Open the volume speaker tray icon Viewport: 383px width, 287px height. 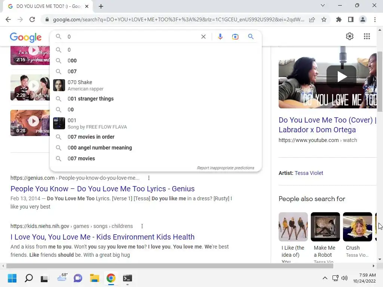pos(344,278)
